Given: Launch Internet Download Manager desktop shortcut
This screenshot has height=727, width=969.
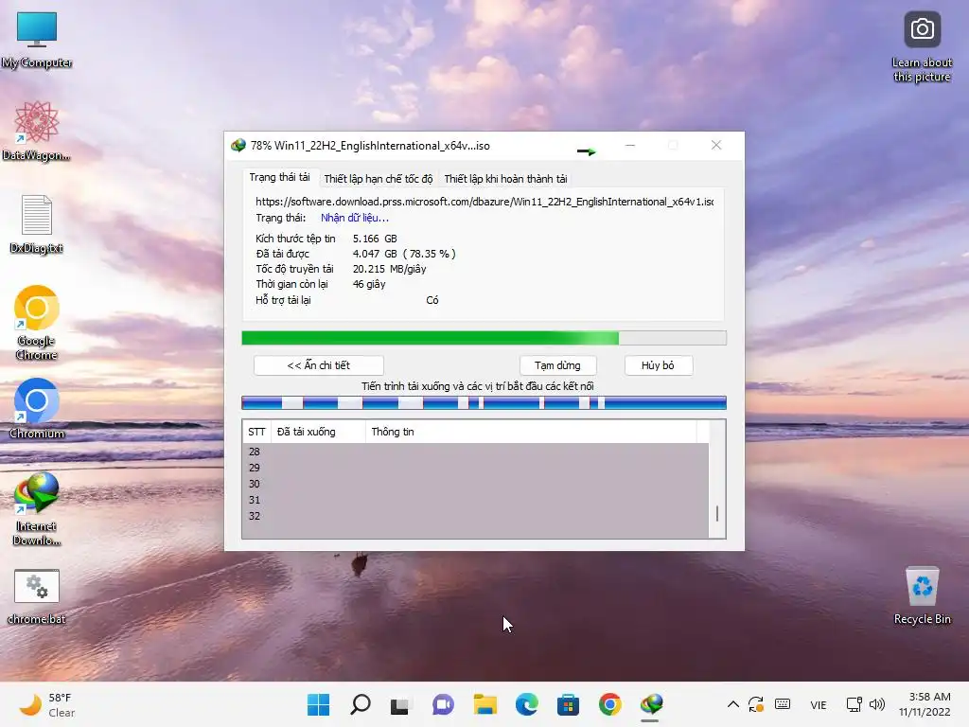Looking at the screenshot, I should click(x=37, y=508).
